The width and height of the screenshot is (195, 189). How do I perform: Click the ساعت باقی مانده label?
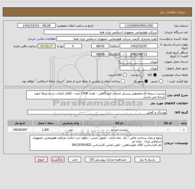point(25,46)
